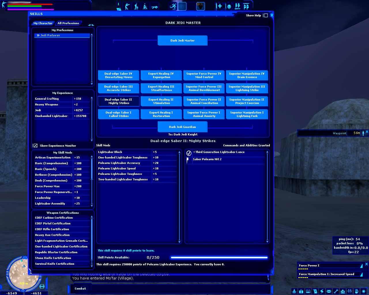Image resolution: width=369 pixels, height=295 pixels.
Task: Click the flag icon beside Saber Polearm Hit 2
Action: pyautogui.click(x=188, y=160)
